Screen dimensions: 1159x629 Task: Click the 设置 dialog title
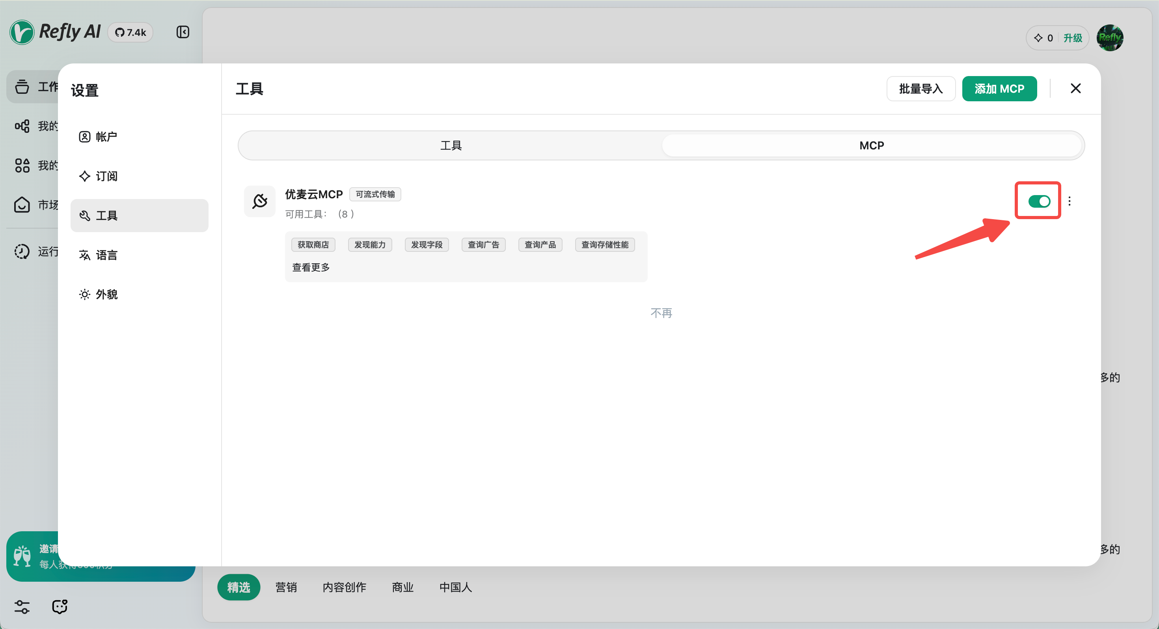coord(85,90)
